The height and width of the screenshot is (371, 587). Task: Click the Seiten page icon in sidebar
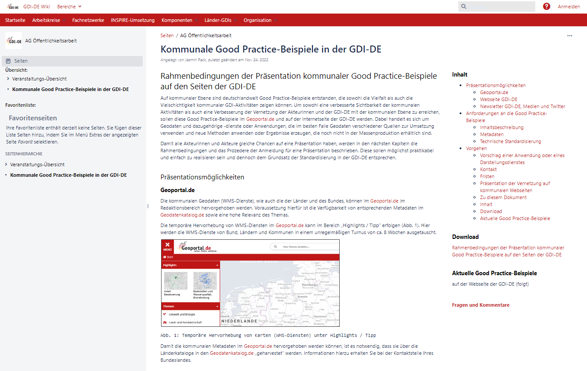(x=8, y=61)
